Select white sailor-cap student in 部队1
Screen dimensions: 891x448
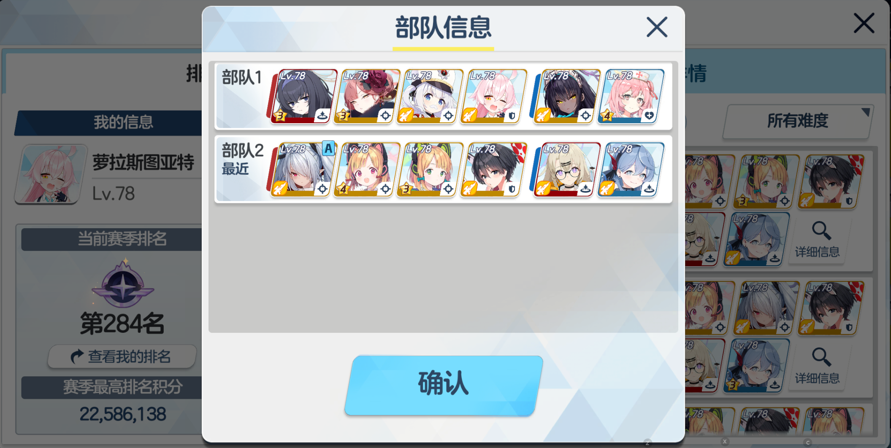click(x=429, y=97)
